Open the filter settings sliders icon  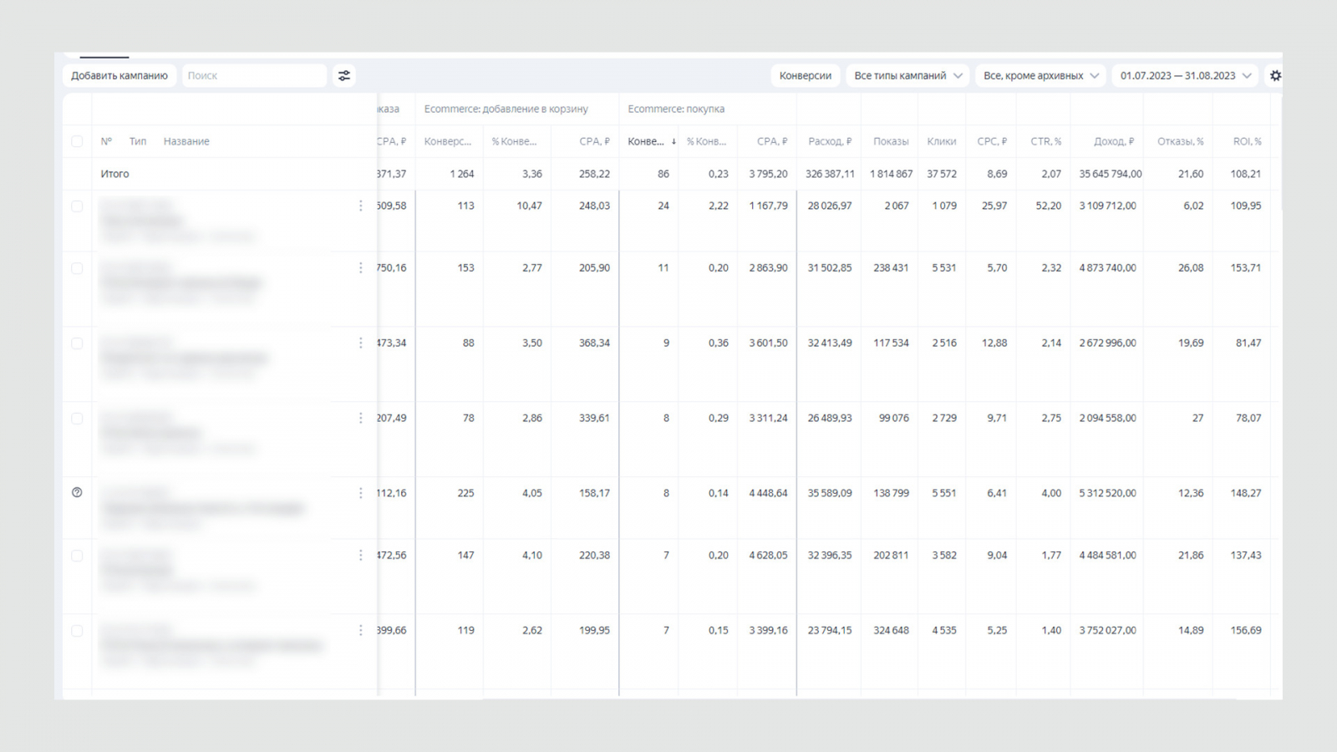point(344,76)
